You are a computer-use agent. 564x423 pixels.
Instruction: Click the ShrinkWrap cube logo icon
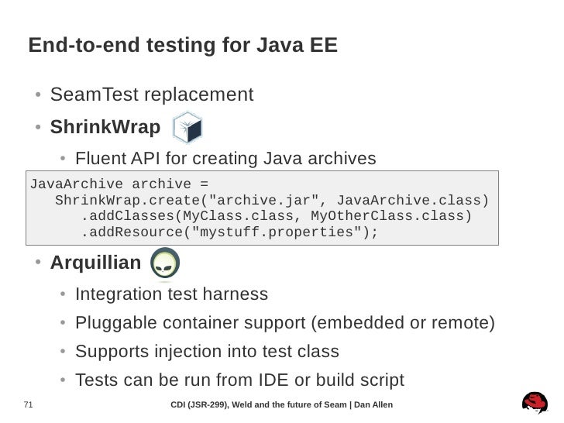pyautogui.click(x=187, y=128)
